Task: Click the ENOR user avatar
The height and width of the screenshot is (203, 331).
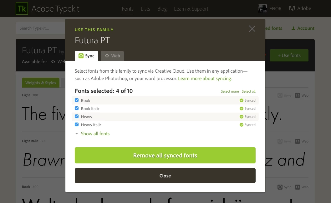Action: pyautogui.click(x=262, y=9)
